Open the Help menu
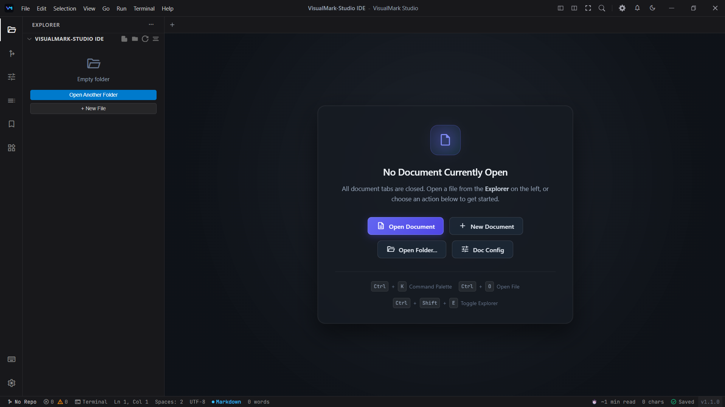The width and height of the screenshot is (725, 407). point(168,8)
